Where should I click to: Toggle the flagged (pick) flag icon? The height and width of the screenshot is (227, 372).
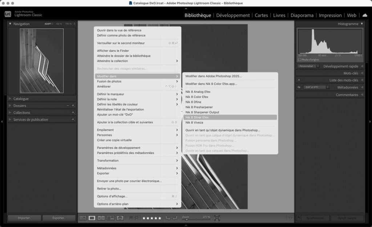pos(131,218)
